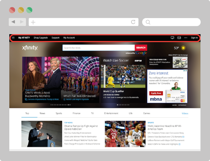Click the 53° temperature reading
Image resolution: width=210 pixels, height=161 pixels.
176,48
